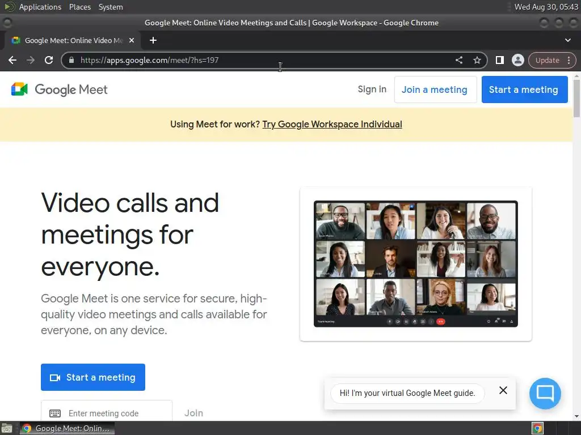Click the show desktop icon in bottom panel

[7, 428]
